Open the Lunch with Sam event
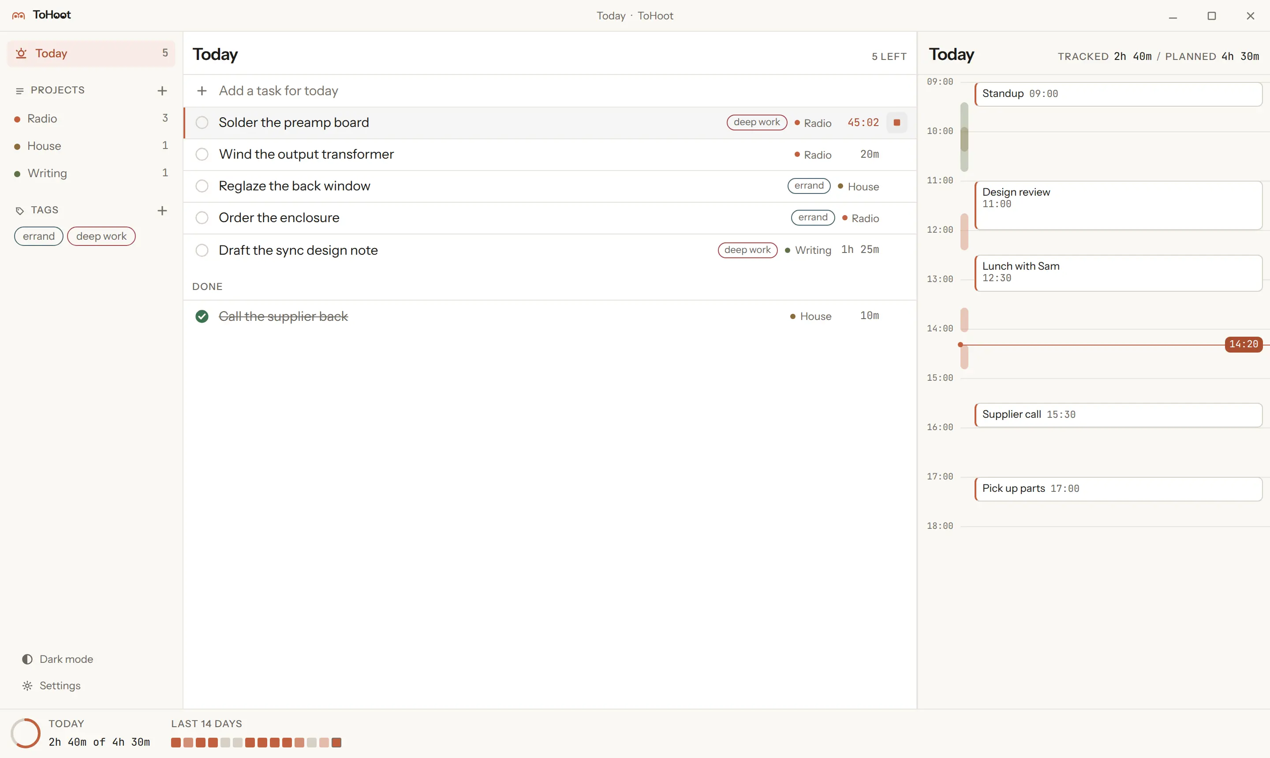Image resolution: width=1270 pixels, height=758 pixels. [x=1118, y=273]
